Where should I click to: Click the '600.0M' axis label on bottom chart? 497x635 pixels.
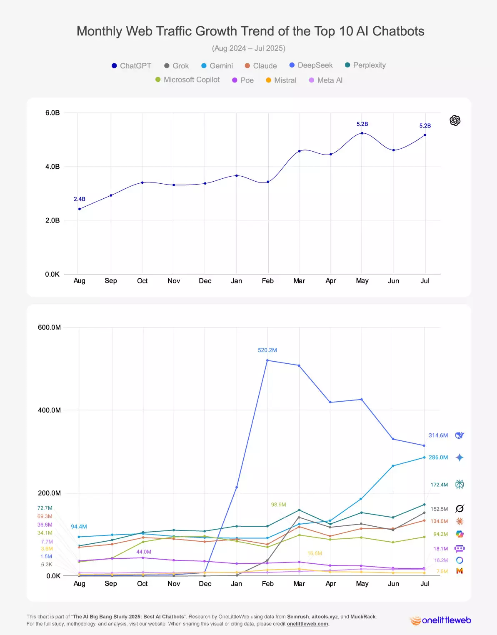[49, 327]
